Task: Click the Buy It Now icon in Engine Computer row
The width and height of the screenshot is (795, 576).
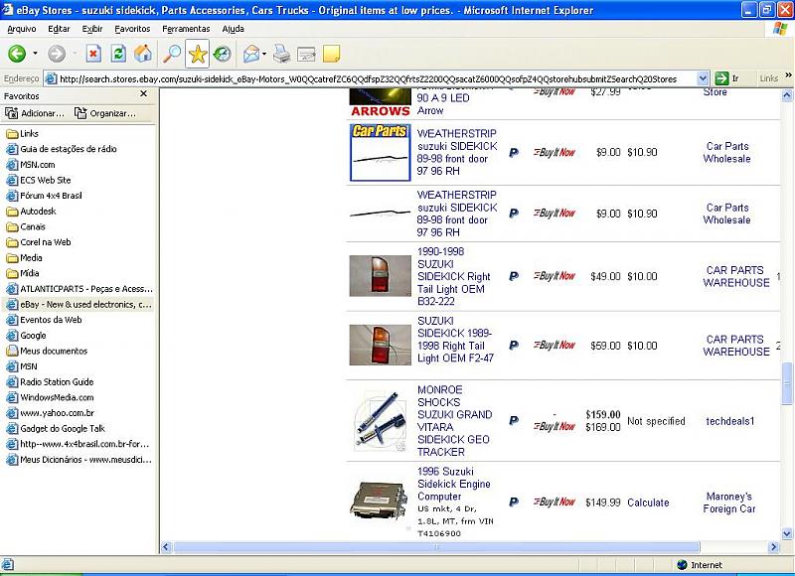Action: (x=555, y=503)
